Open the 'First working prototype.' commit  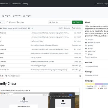click(38, 66)
